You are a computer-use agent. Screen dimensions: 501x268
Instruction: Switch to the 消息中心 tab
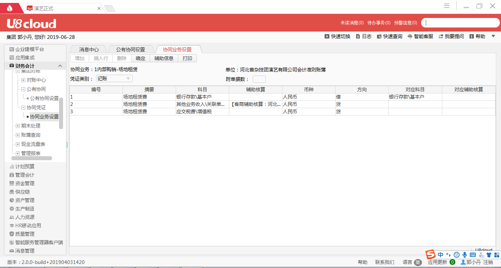coord(89,49)
